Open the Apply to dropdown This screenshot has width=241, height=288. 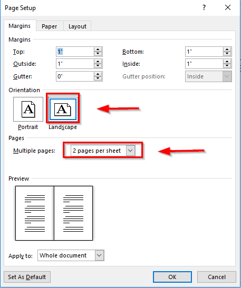pyautogui.click(x=71, y=255)
